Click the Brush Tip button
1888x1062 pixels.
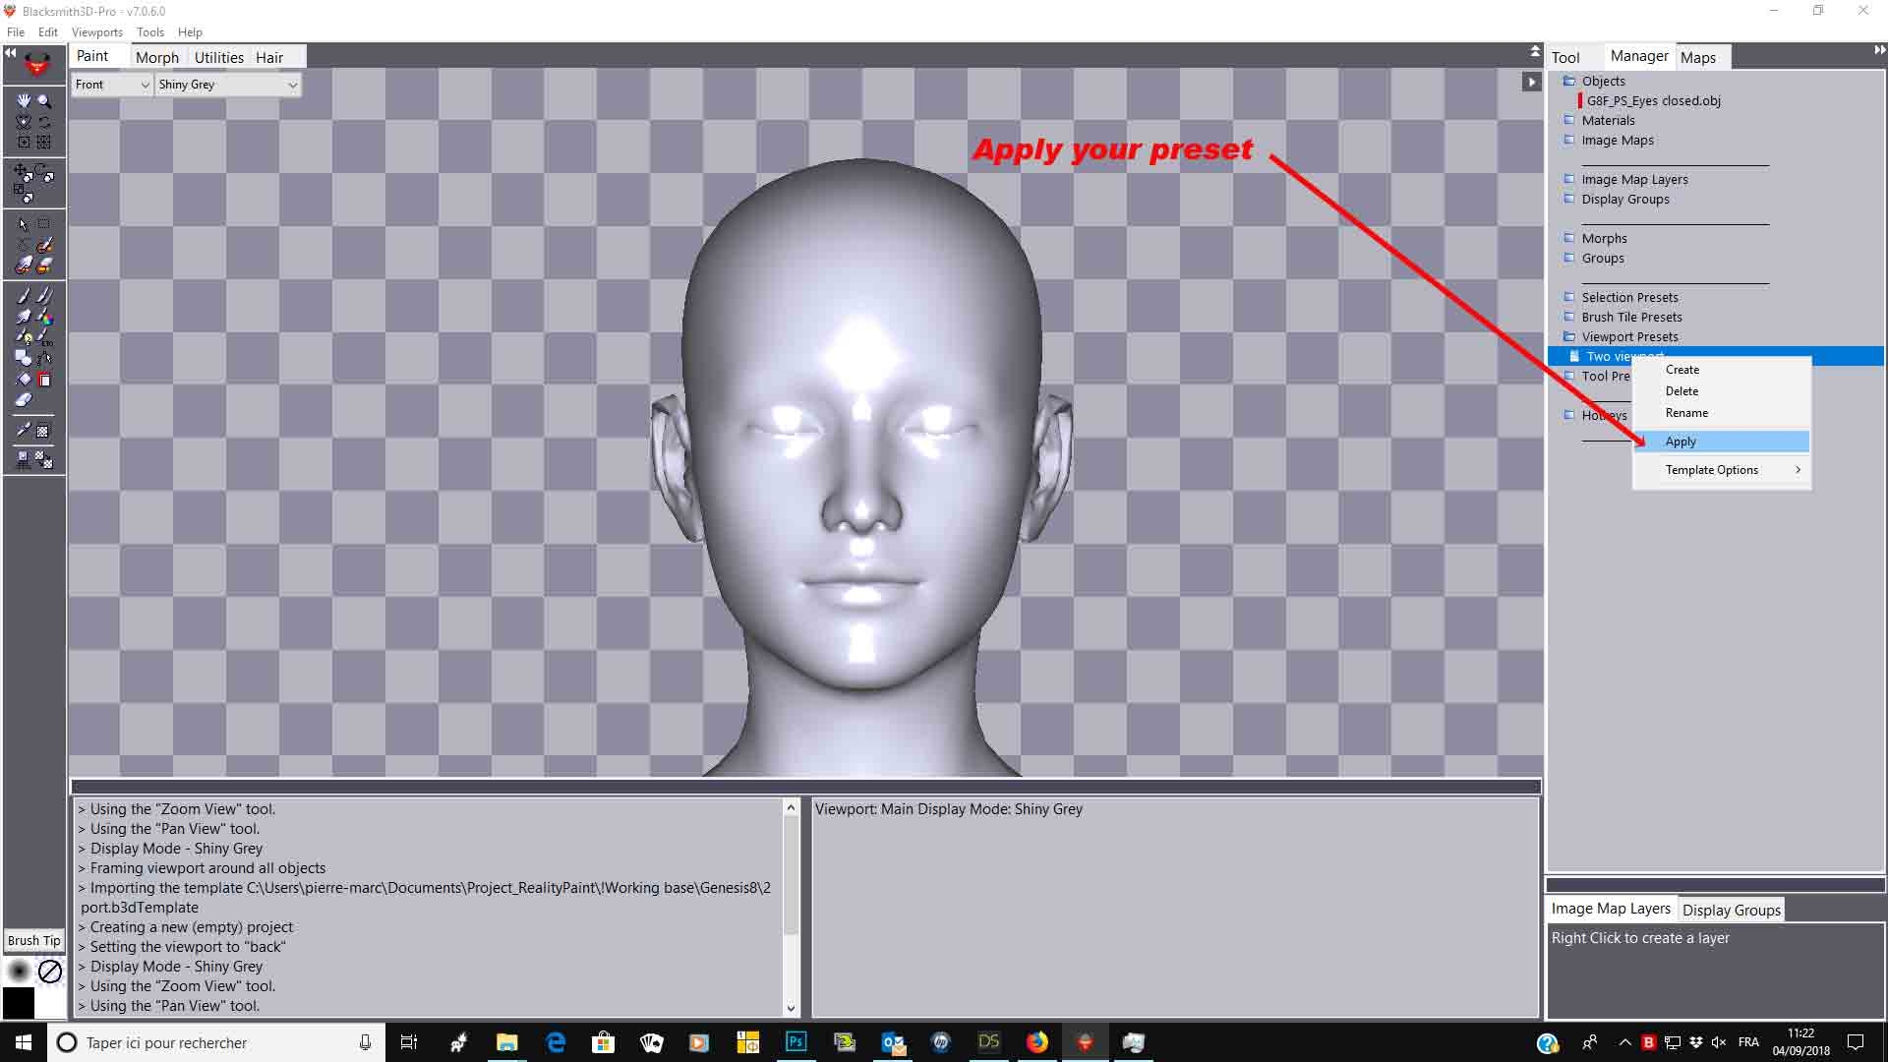pyautogui.click(x=34, y=940)
